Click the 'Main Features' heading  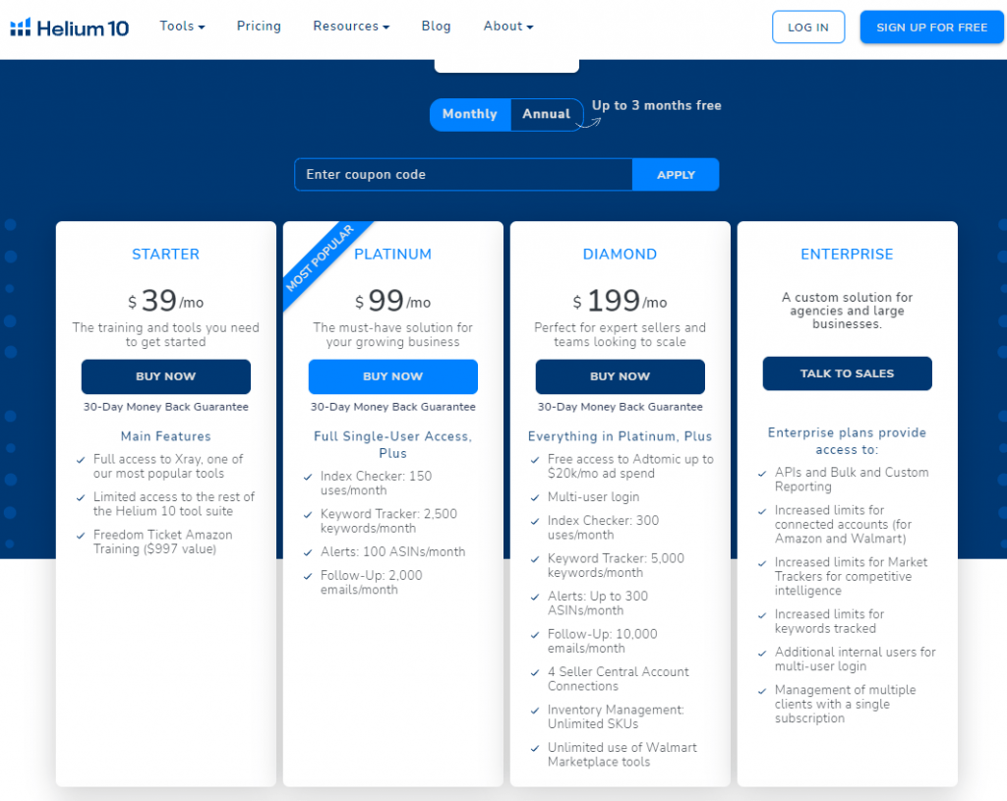(x=165, y=436)
